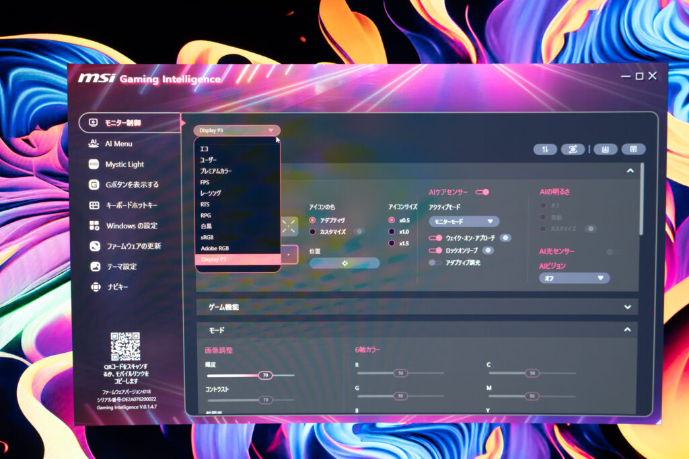
Task: Select RPG mode in list
Action: pos(238,216)
